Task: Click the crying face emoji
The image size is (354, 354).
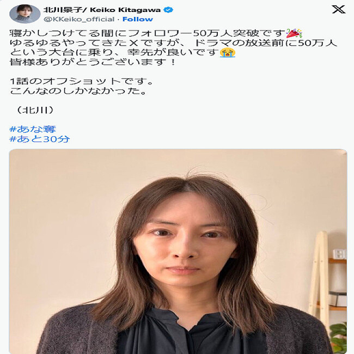Action: click(228, 52)
